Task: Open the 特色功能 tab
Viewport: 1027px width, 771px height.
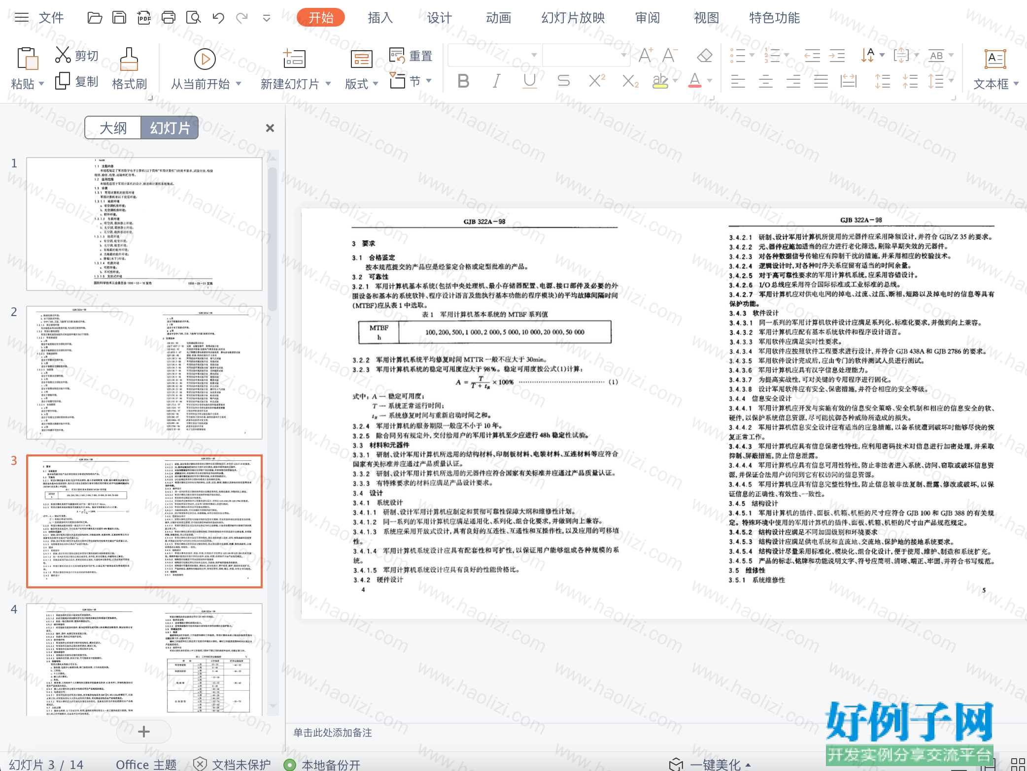Action: [x=775, y=18]
